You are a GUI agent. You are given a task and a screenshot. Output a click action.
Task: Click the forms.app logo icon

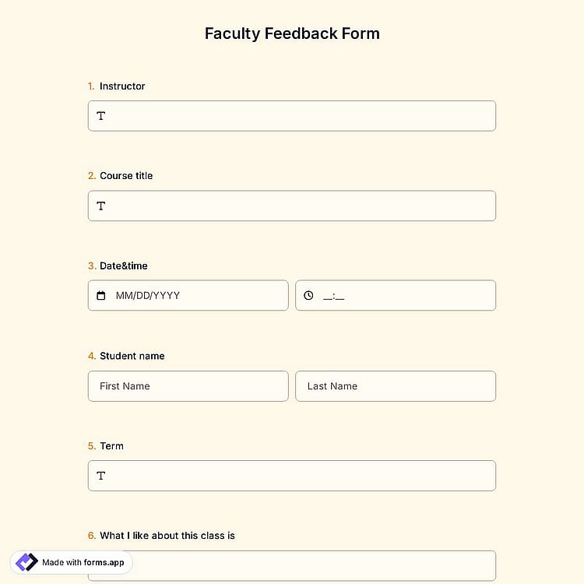click(26, 562)
